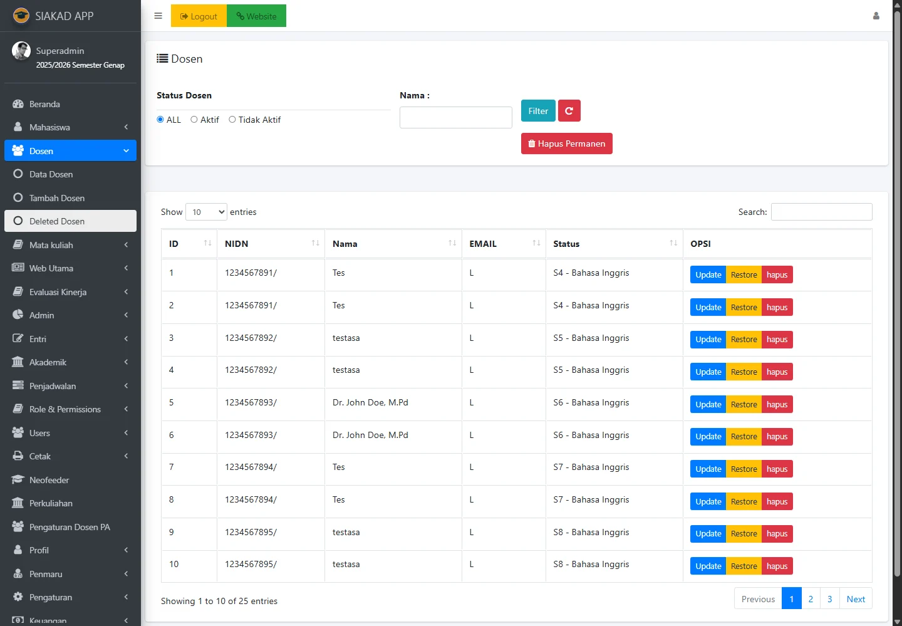Go to Data Dosen in sidebar

[x=51, y=174]
